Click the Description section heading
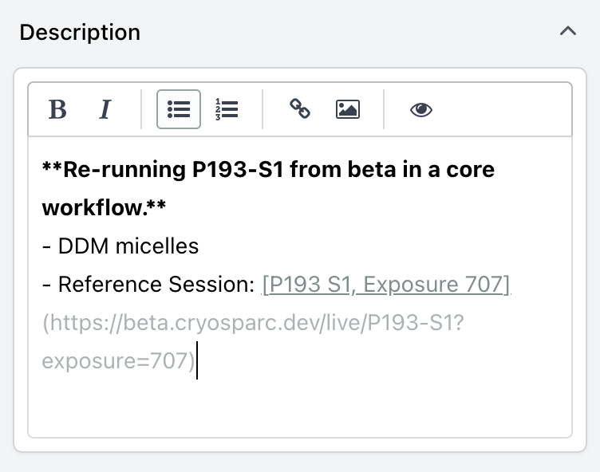600x472 pixels. coord(80,33)
